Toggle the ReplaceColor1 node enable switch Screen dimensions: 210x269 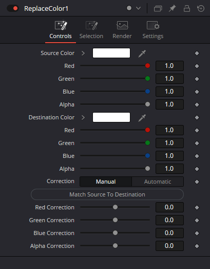[x=13, y=8]
